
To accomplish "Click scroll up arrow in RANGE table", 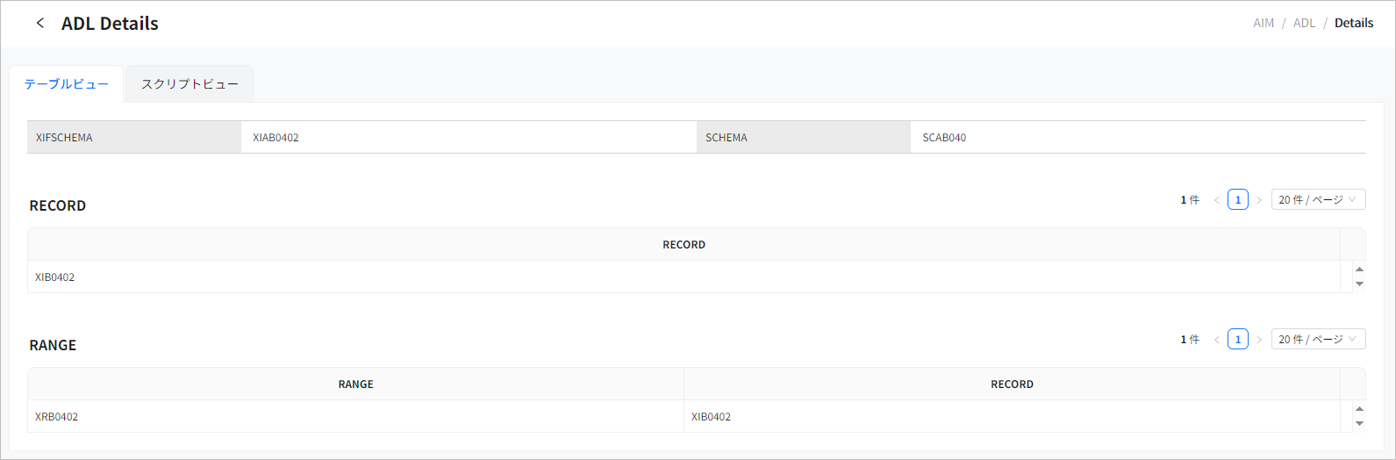I will 1359,409.
